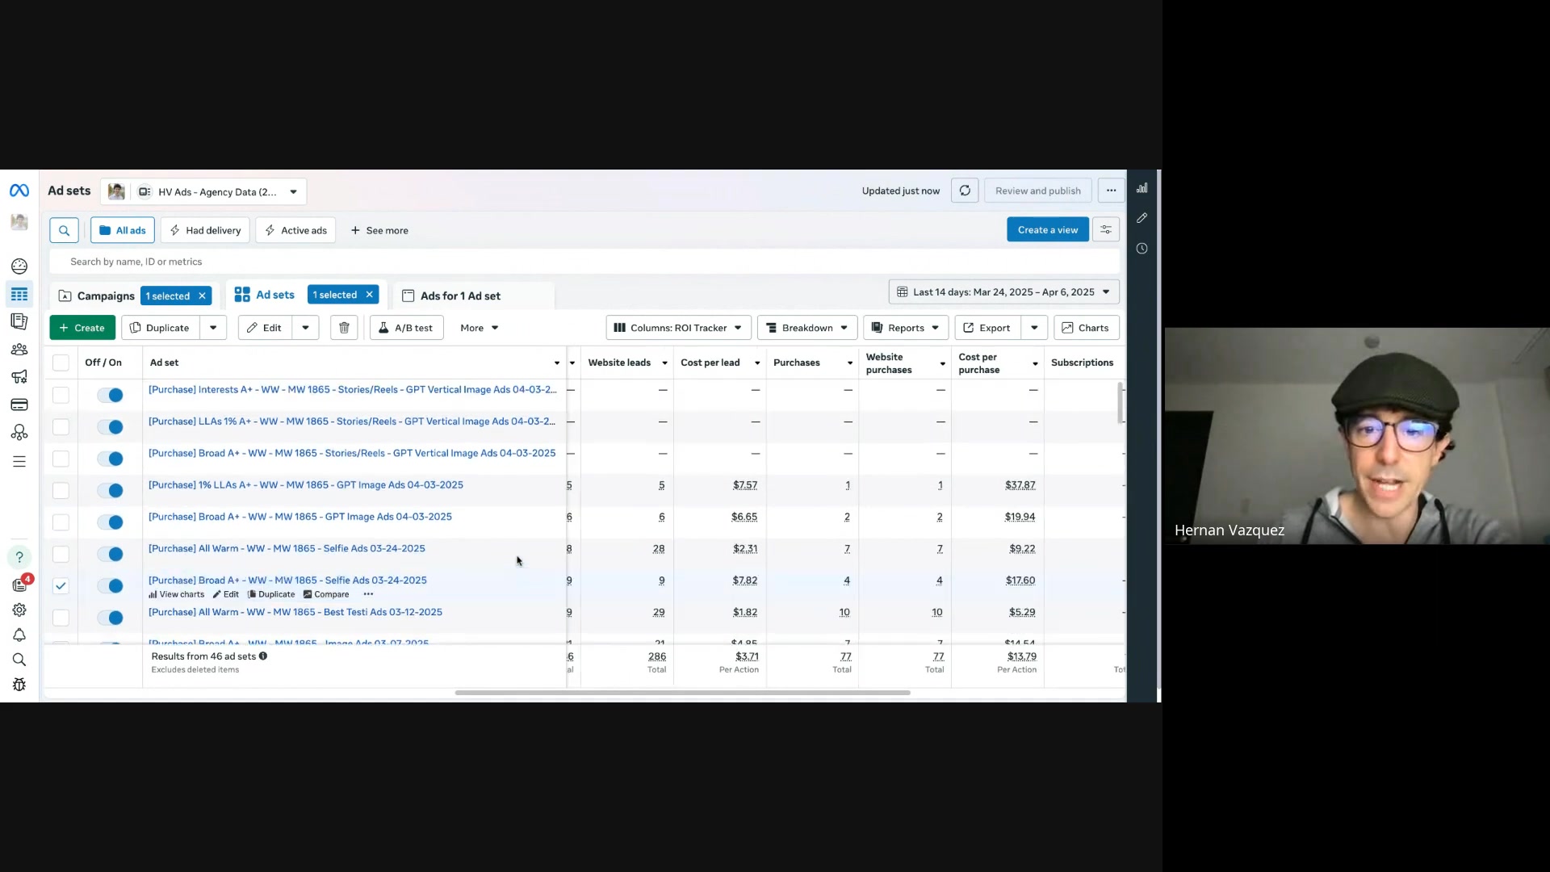Open the megaphone advertising icon in sidebar
1550x872 pixels.
[x=19, y=376]
